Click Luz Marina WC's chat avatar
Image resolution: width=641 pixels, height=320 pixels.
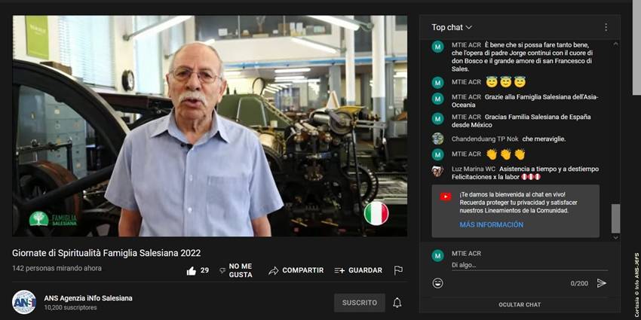(x=438, y=171)
